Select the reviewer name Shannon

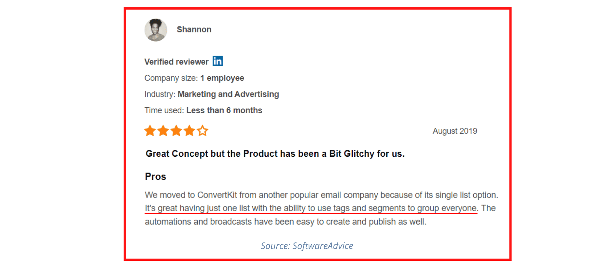(194, 29)
